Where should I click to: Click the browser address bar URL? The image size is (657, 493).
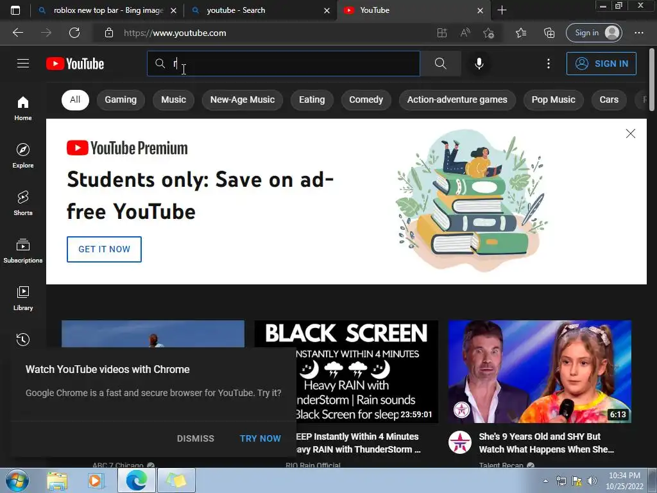(175, 33)
